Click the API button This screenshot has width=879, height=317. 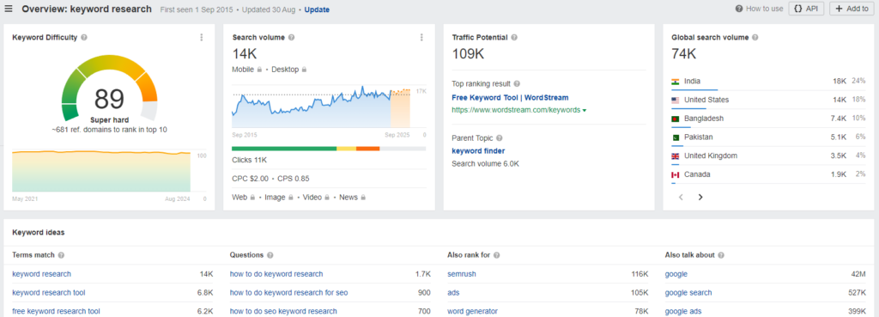coord(806,9)
